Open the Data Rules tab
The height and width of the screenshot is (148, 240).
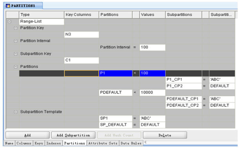131,143
